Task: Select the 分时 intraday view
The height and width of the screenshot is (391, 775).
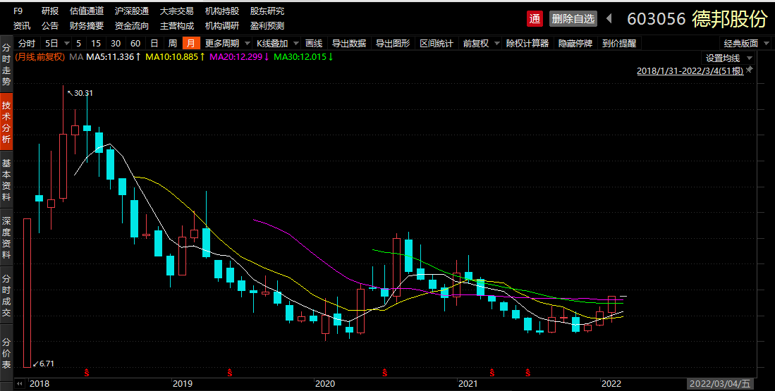Action: coord(27,43)
